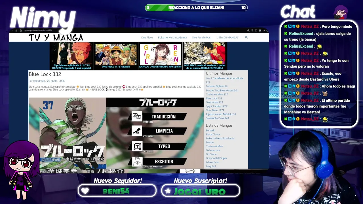
Task: Open Rooster Fighter 56 link
Action: pos(217,86)
